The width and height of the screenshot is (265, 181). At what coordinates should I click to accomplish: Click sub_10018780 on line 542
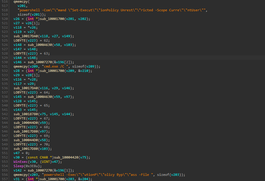pos(26,114)
